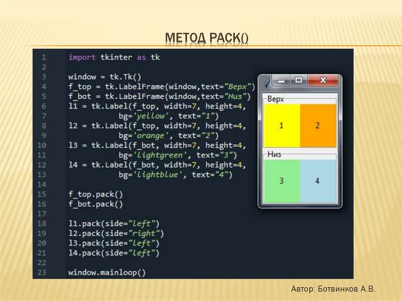
Task: Click line number 22 in the gutter
Action: click(42, 263)
